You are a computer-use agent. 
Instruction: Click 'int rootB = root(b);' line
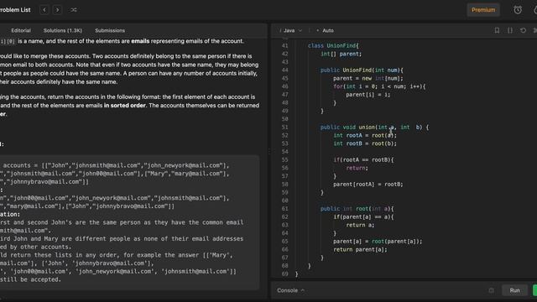pos(365,143)
